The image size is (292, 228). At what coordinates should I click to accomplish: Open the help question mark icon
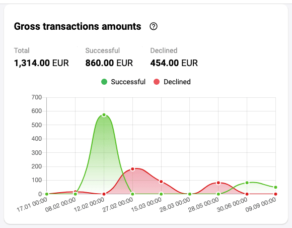coord(154,26)
